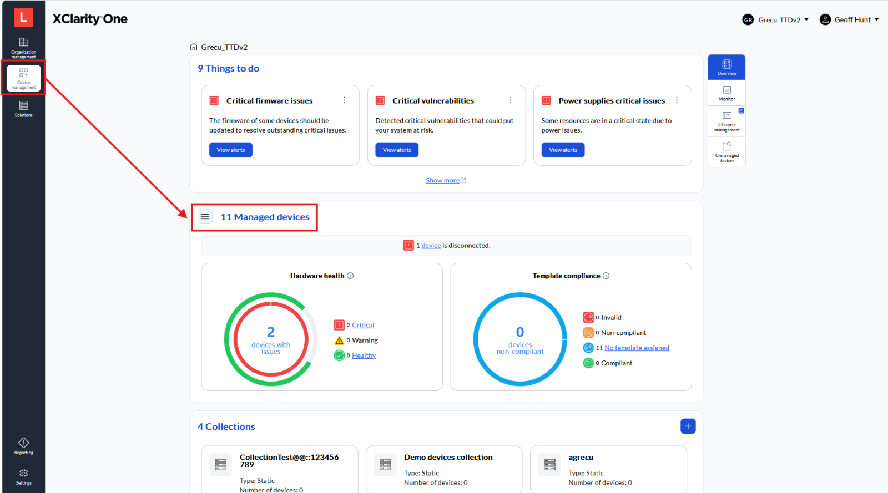The image size is (888, 493).
Task: Click the Compliant green icon
Action: point(588,363)
